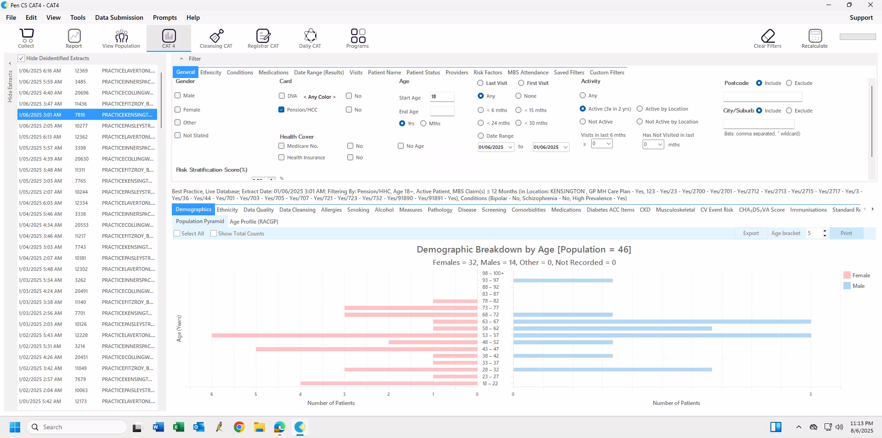Expand the Visits in last 6 mths dropdown
The height and width of the screenshot is (438, 882).
[x=608, y=144]
